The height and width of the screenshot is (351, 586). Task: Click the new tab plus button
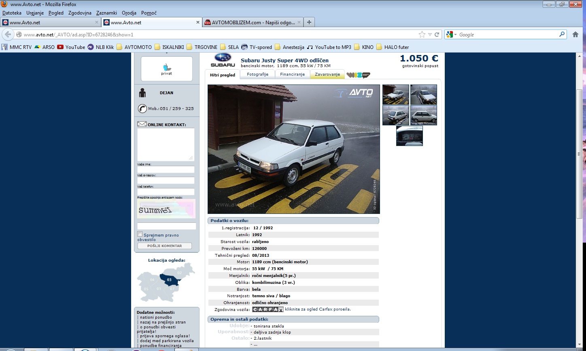309,22
